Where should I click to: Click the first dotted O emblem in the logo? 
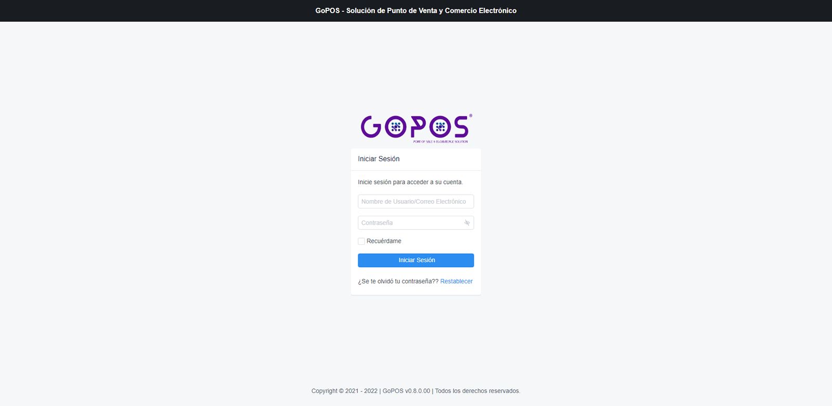coord(396,127)
